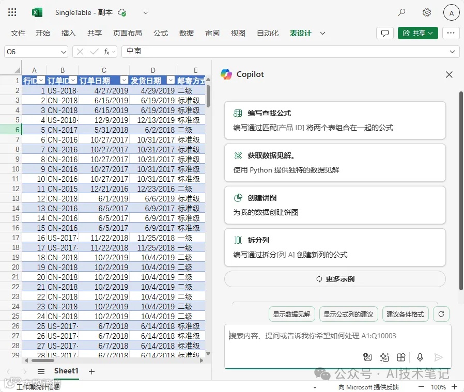The image size is (464, 392).
Task: Click the microphone icon in Copilot input
Action: 420,357
